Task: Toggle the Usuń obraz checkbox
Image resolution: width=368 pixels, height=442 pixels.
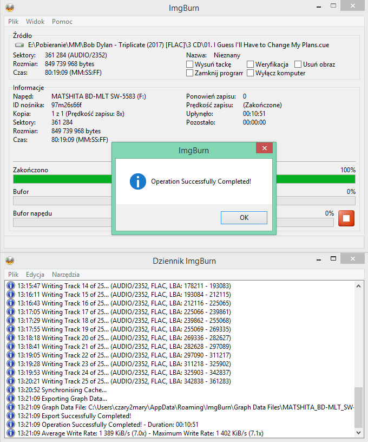Action: point(298,64)
